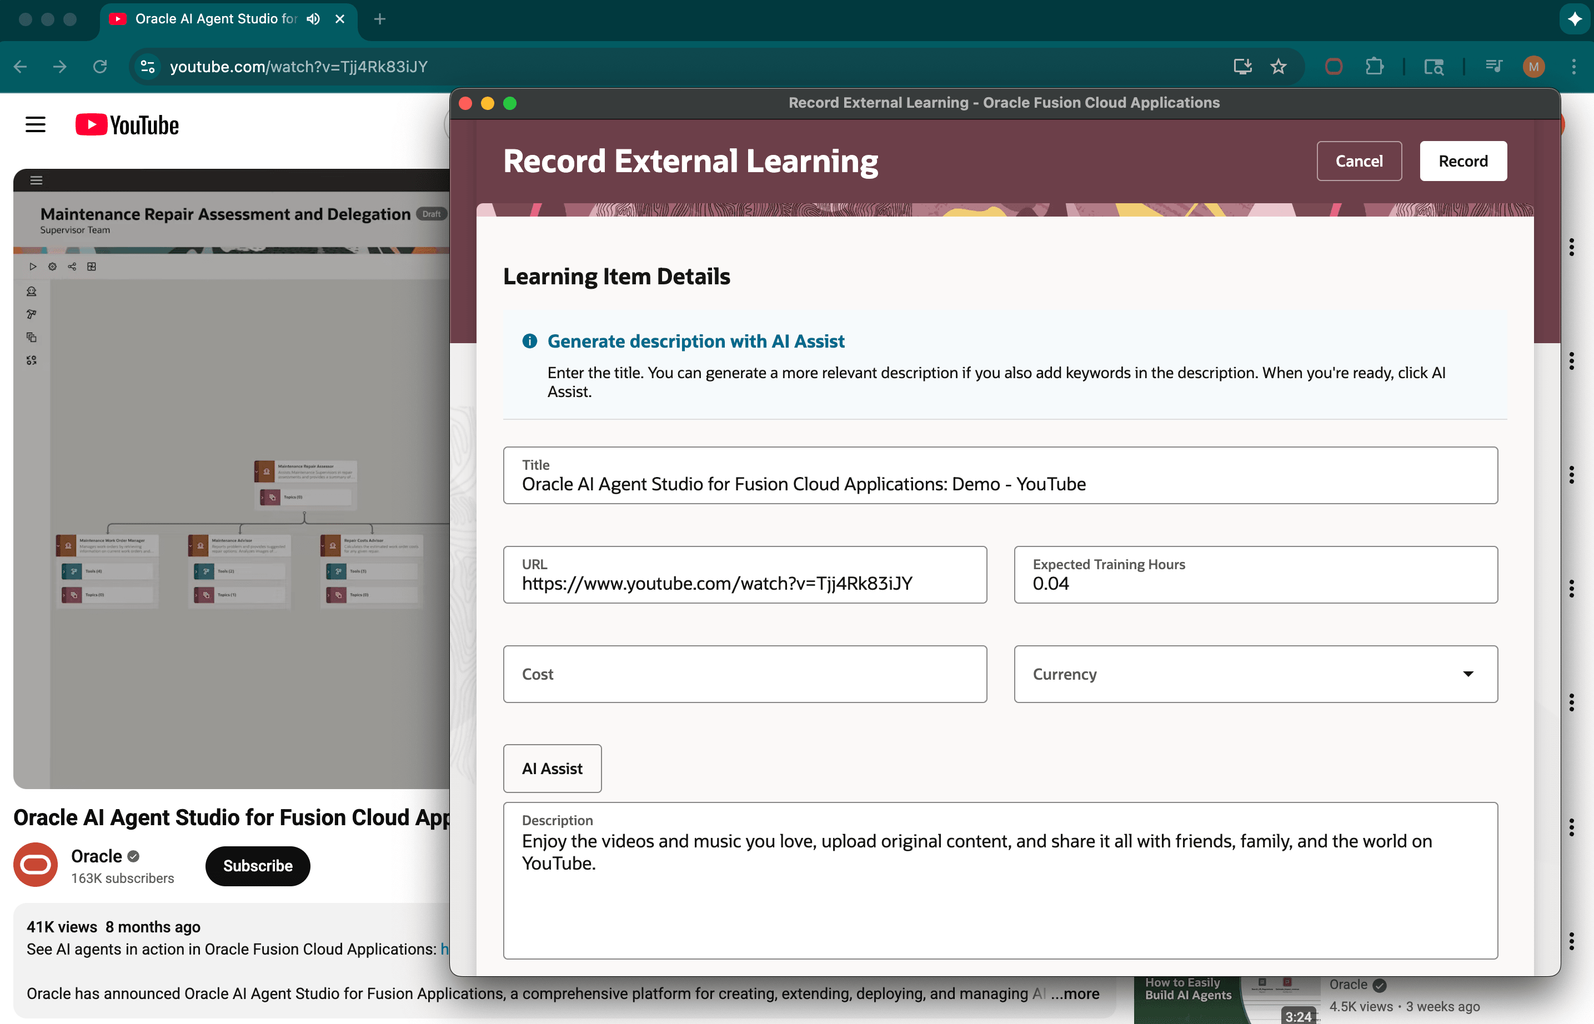Select the tools (hammer) icon in the sidebar
The image size is (1594, 1024).
click(31, 314)
